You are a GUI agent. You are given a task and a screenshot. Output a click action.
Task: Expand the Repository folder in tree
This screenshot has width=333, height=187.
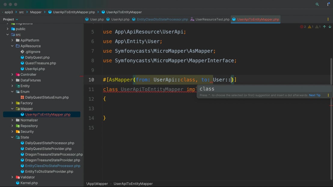pos(12,126)
